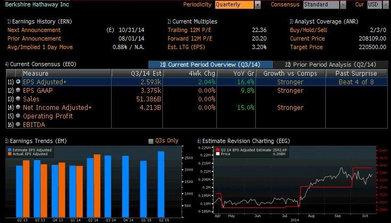Click the Growth vs Comps column header
The height and width of the screenshot is (223, 391).
pyautogui.click(x=291, y=73)
